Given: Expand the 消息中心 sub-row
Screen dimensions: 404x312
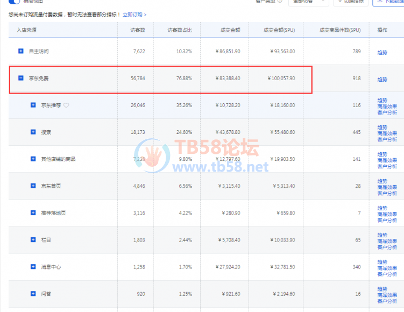Looking at the screenshot, I should 33,266.
